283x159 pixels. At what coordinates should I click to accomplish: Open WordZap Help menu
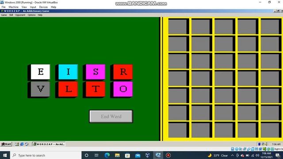click(40, 15)
